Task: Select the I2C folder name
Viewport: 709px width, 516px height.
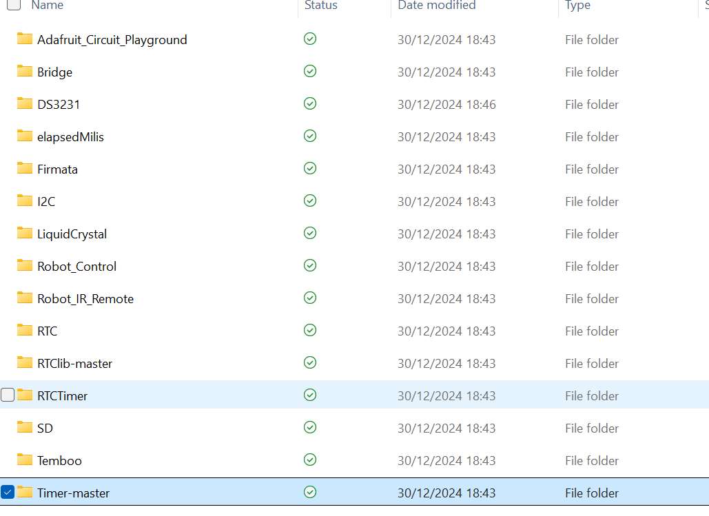Action: tap(46, 202)
